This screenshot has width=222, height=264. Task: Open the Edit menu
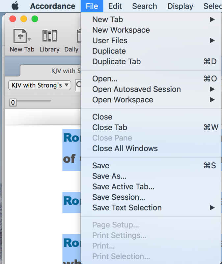click(115, 6)
